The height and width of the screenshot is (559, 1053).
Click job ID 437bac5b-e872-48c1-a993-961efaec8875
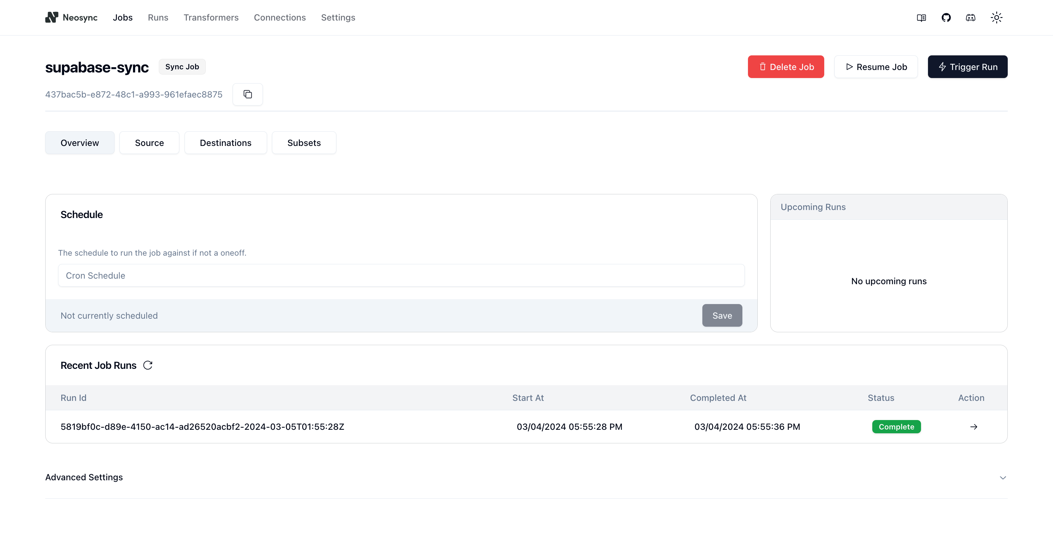[134, 94]
